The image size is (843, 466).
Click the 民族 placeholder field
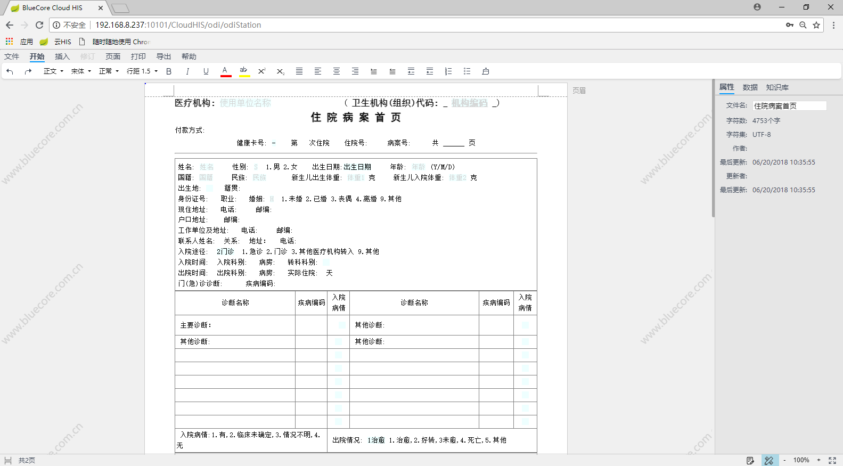click(259, 178)
